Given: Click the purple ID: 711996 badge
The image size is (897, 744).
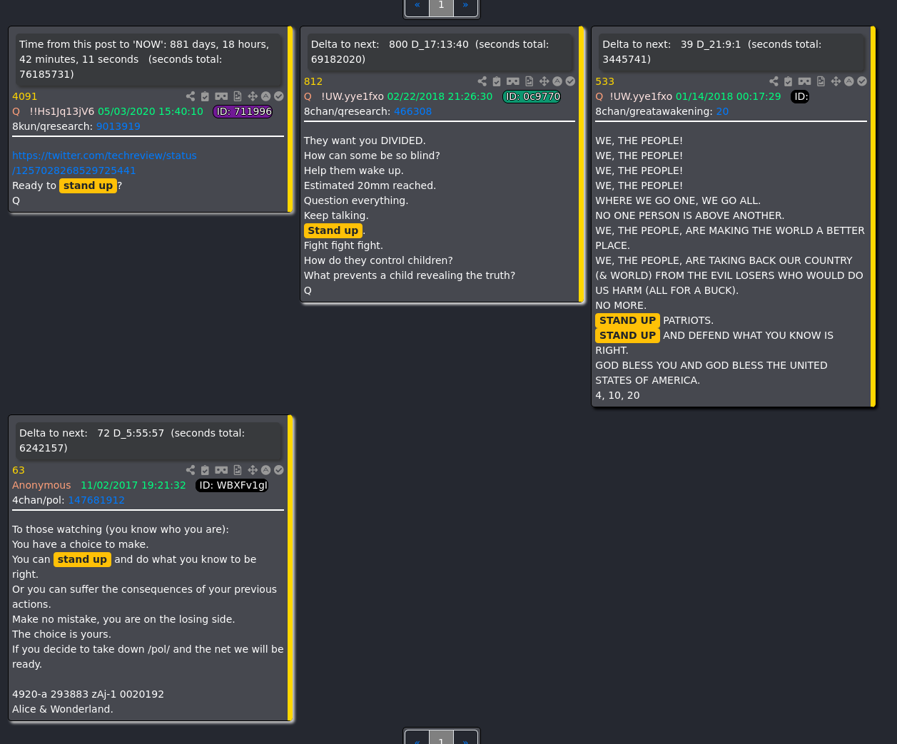Looking at the screenshot, I should tap(243, 111).
